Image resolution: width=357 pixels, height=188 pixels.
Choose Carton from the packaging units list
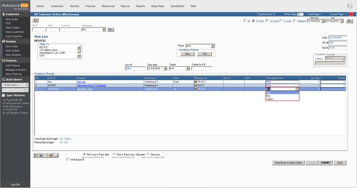tap(282, 99)
